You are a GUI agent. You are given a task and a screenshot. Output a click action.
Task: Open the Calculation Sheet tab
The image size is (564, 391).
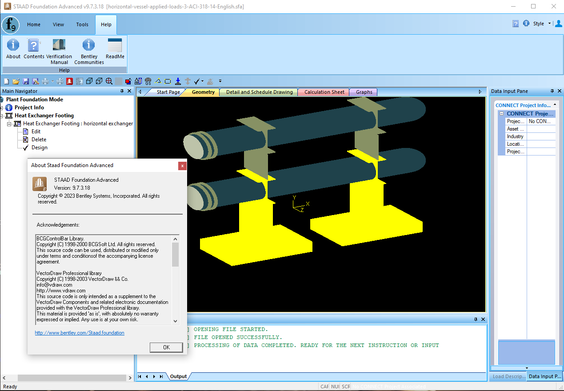(324, 92)
